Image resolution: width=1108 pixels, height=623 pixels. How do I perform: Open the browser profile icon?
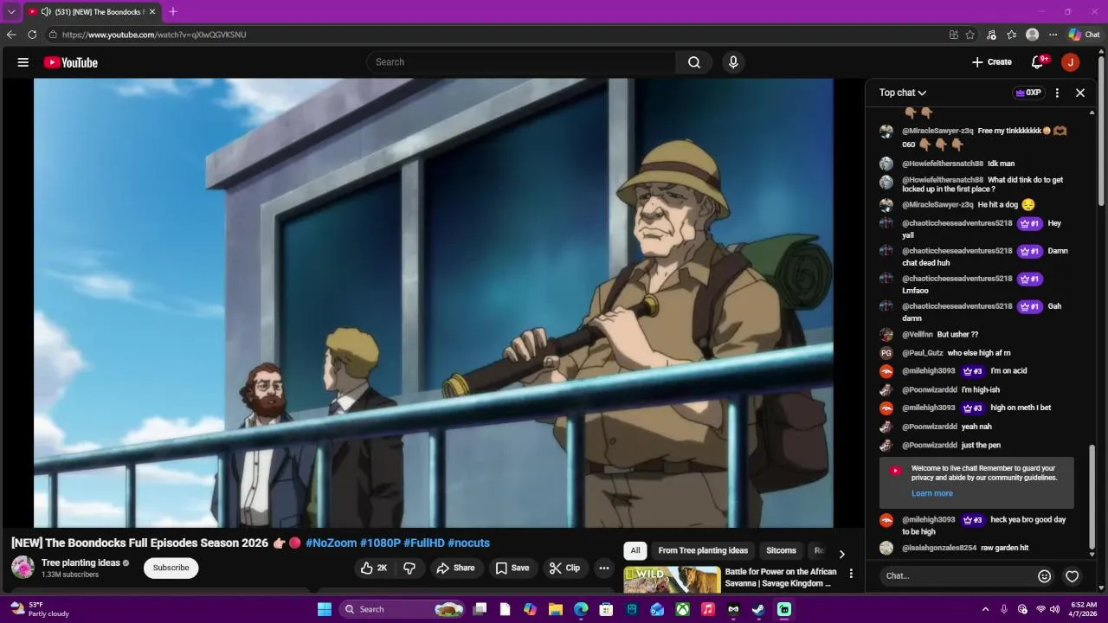[x=1032, y=35]
